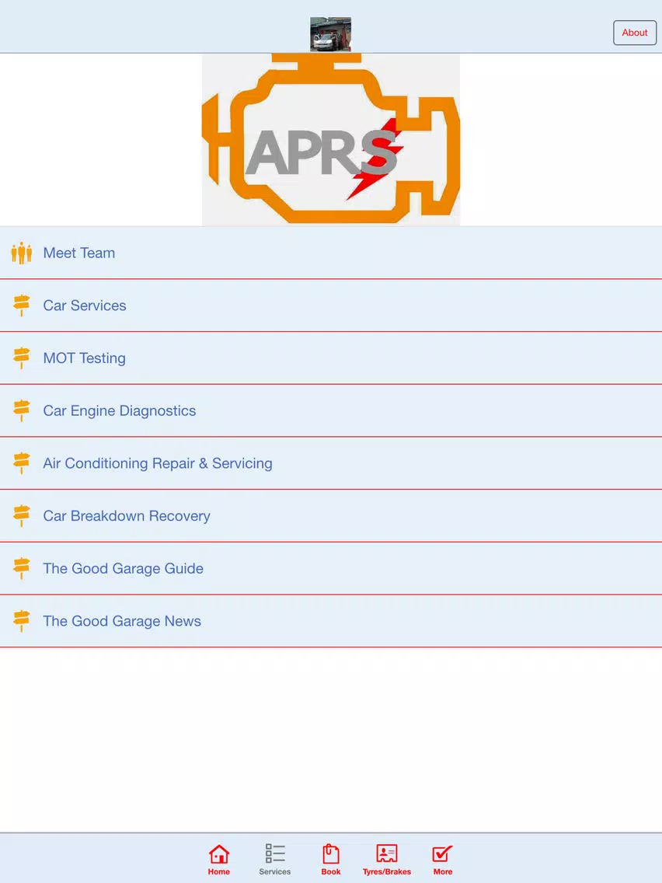Tap the signpost icon beside Air Conditioning Repair
Screen dimensions: 662x883
tap(22, 463)
